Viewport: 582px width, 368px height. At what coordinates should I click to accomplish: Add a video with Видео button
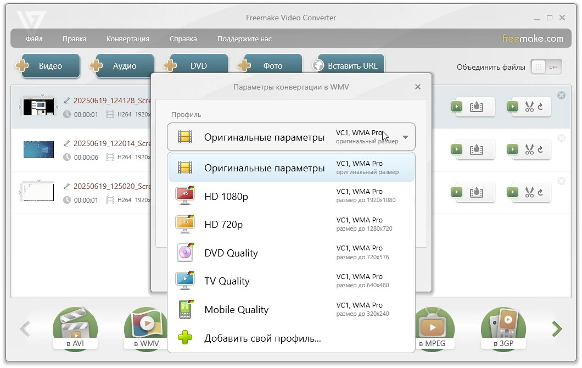click(48, 66)
